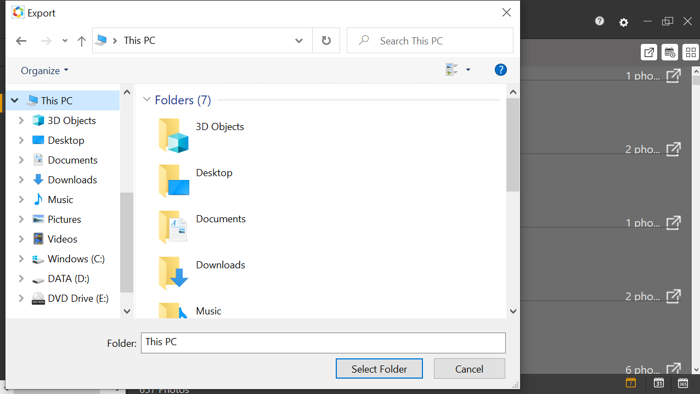Click the Folder name input field
This screenshot has width=700, height=394.
pyautogui.click(x=323, y=343)
